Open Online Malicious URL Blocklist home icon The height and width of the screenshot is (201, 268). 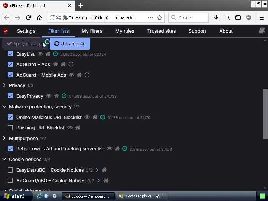pyautogui.click(x=95, y=117)
